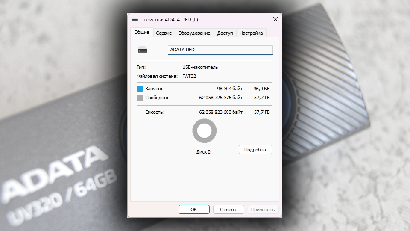Click the gray Свободно color swatch
Viewport: 410px width, 231px height.
(x=140, y=98)
